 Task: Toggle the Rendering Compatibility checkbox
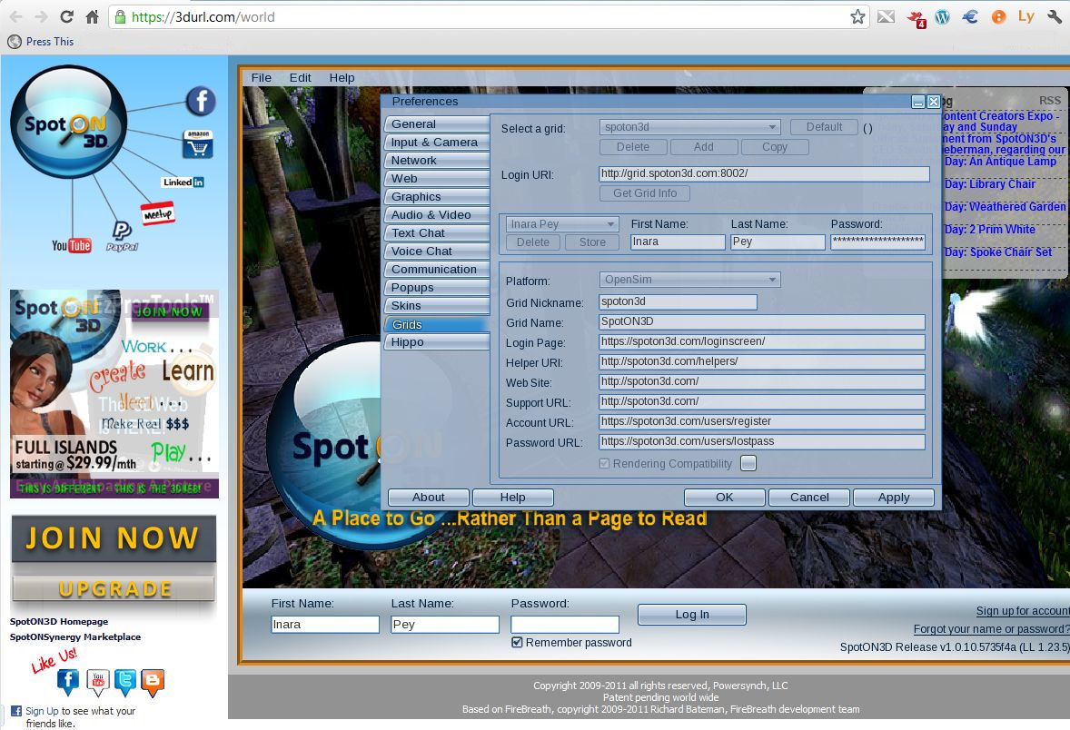coord(605,463)
